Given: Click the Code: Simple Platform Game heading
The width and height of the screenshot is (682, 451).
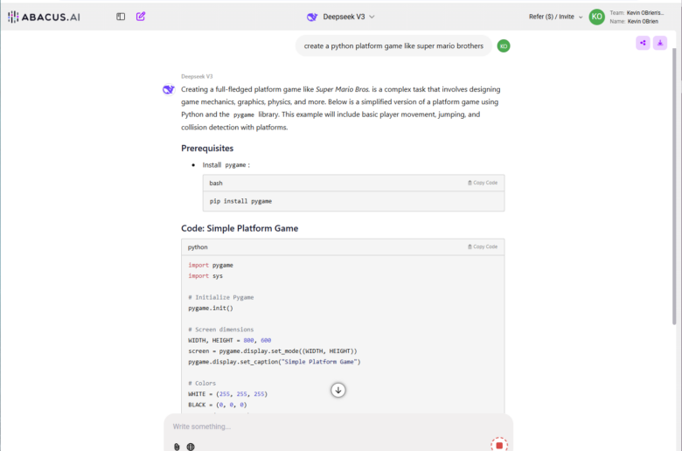Looking at the screenshot, I should coord(240,228).
